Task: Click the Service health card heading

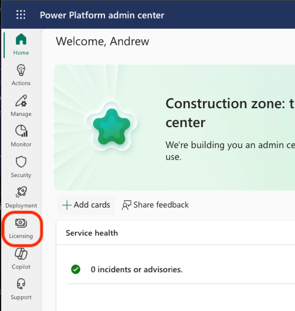Action: (x=92, y=233)
